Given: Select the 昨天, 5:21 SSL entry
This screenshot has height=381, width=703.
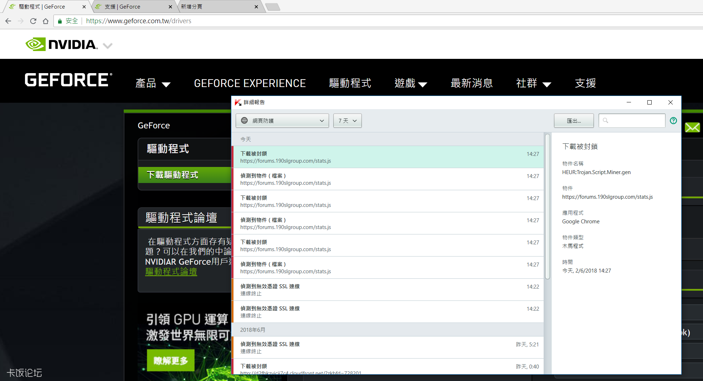Looking at the screenshot, I should click(388, 347).
